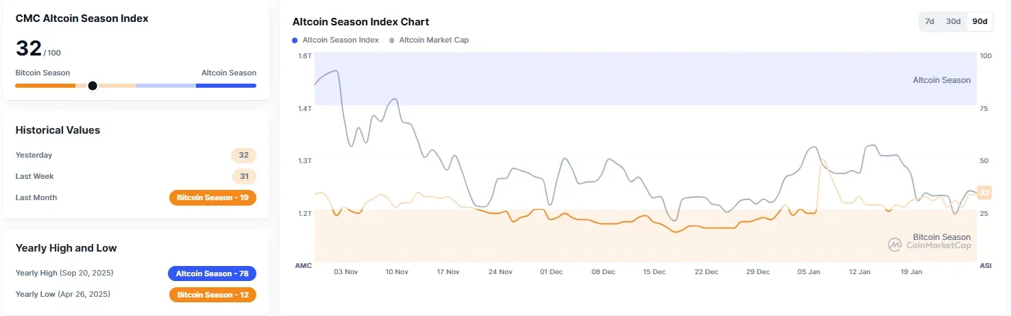Click the dark orange Bitcoin Season bar segment
Viewport: 1011px width, 316px height.
(45, 86)
